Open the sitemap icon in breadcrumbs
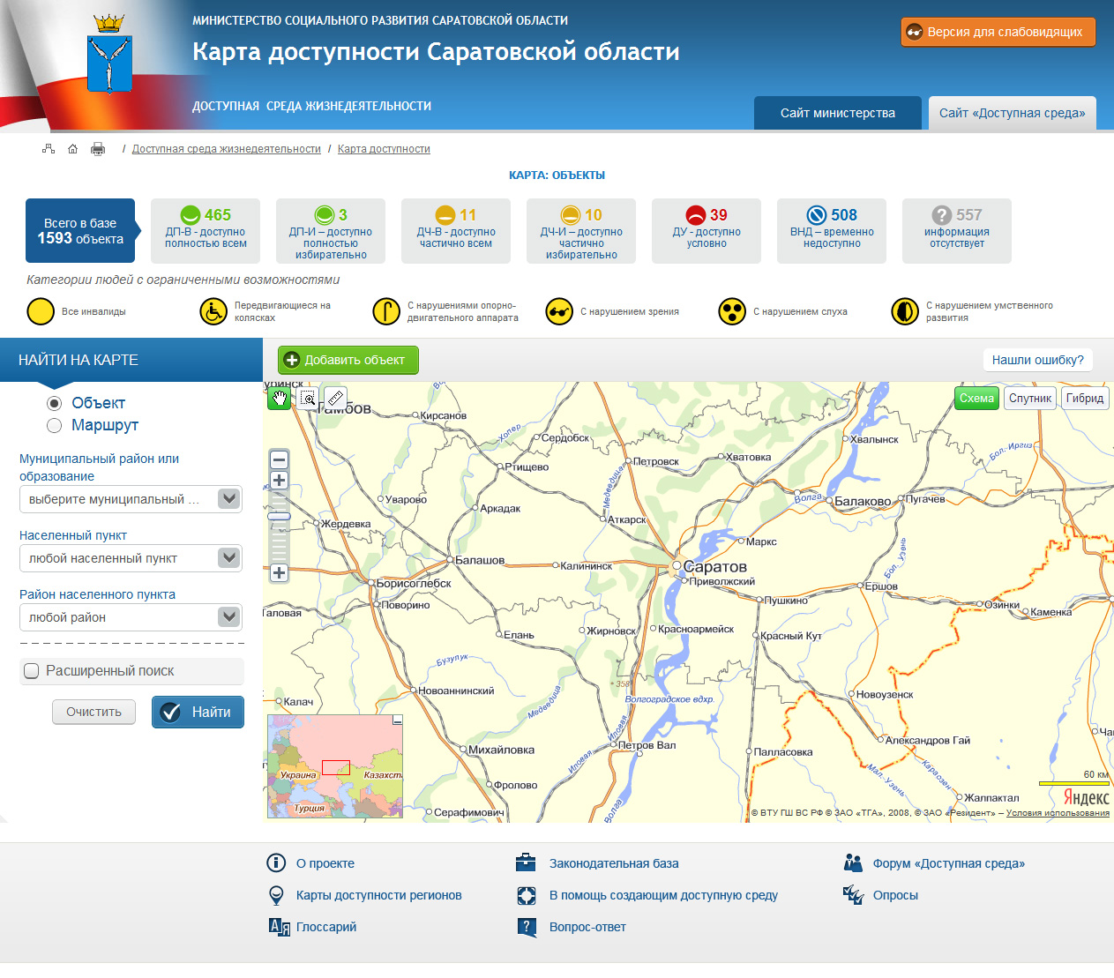 click(49, 149)
